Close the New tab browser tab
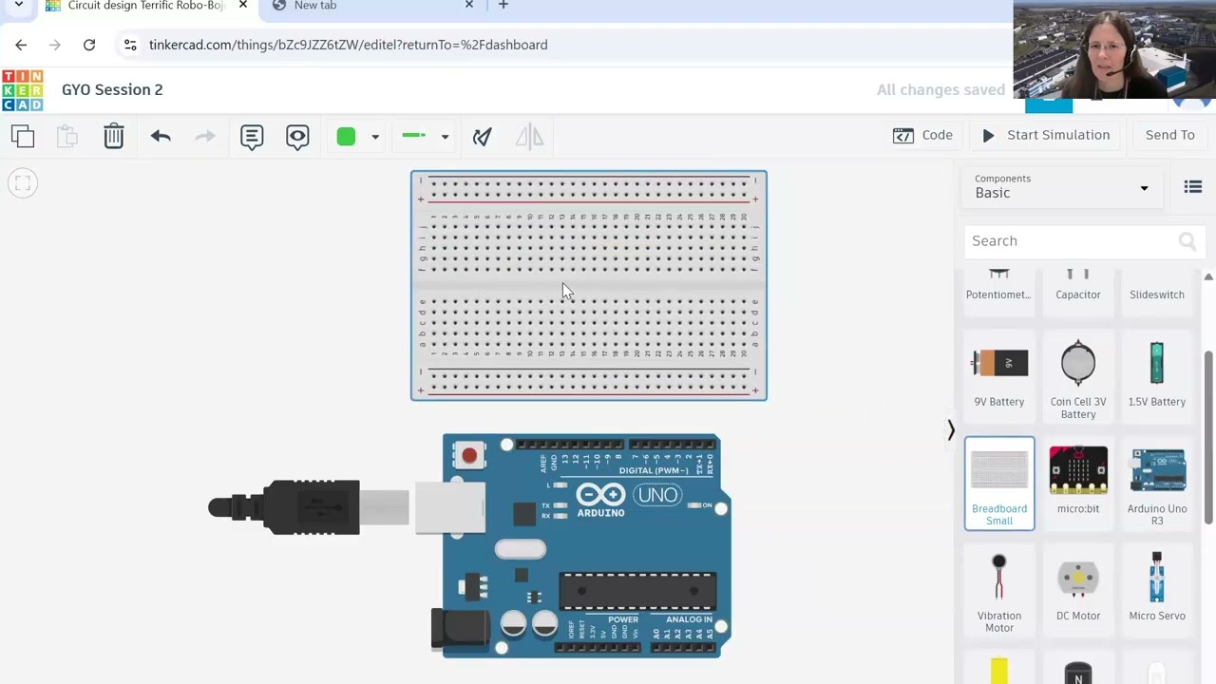The width and height of the screenshot is (1216, 684). [x=469, y=6]
